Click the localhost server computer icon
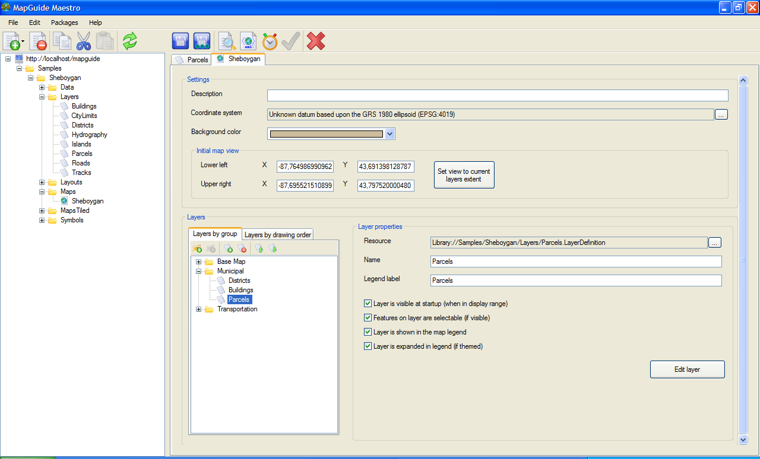 (19, 59)
